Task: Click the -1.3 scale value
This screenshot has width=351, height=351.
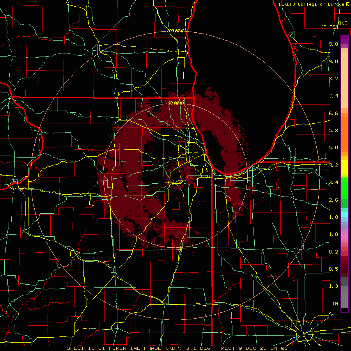Action: pyautogui.click(x=332, y=286)
